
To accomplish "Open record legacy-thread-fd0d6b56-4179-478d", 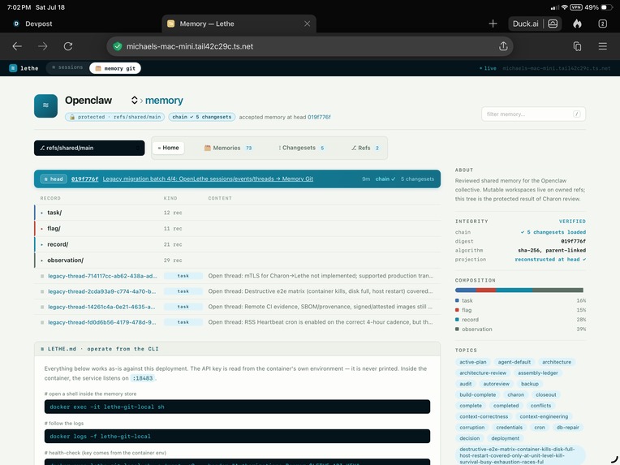I will (102, 322).
